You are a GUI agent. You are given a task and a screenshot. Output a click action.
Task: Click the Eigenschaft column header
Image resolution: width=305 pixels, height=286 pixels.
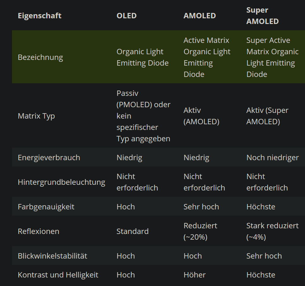point(39,15)
